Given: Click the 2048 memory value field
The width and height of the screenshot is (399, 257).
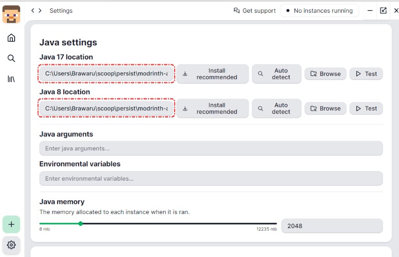Looking at the screenshot, I should [x=332, y=226].
